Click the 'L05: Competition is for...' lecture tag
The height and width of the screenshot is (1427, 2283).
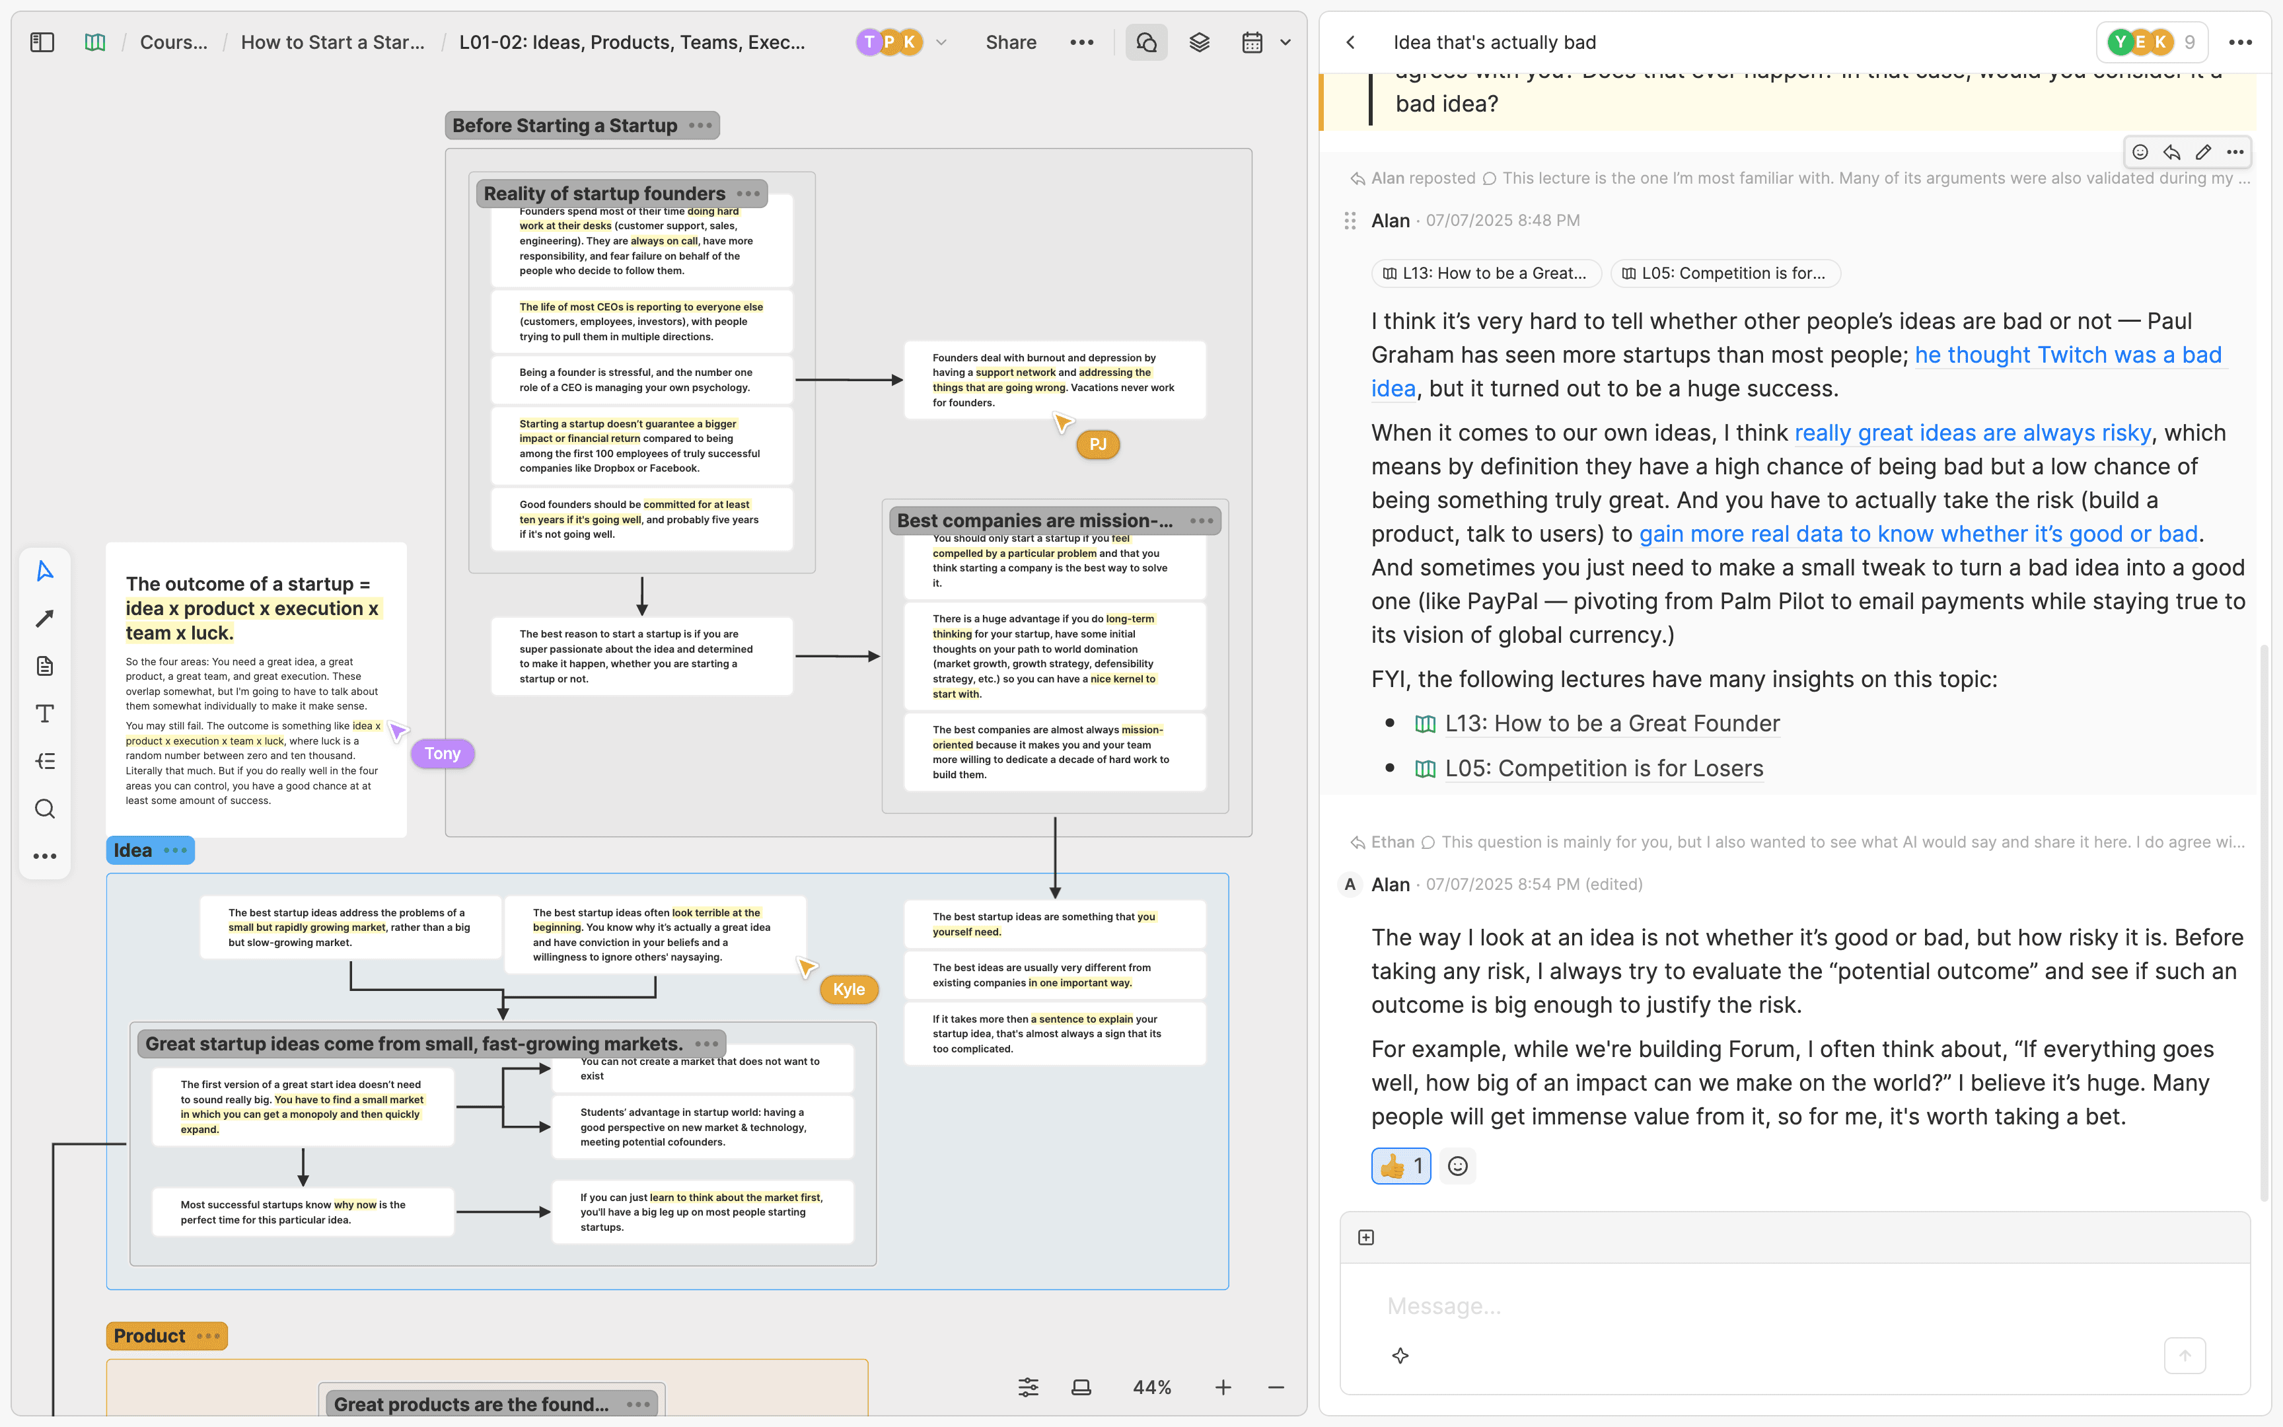pos(1725,273)
